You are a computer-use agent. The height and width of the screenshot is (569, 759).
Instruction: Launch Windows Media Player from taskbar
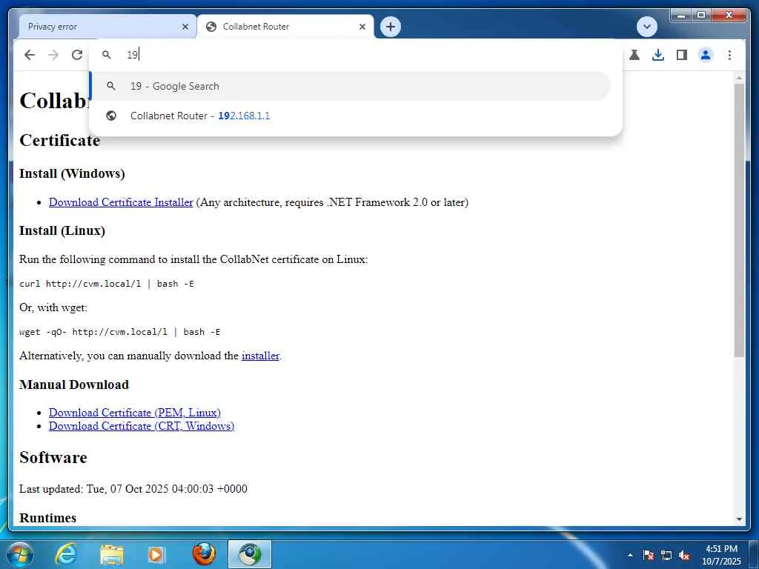[156, 554]
